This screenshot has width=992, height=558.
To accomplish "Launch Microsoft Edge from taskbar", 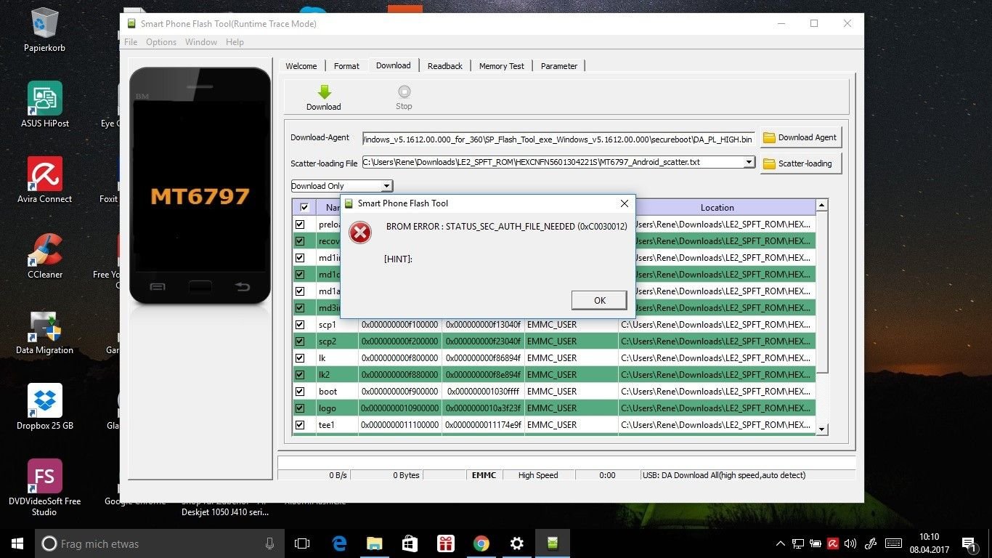I will pos(339,543).
